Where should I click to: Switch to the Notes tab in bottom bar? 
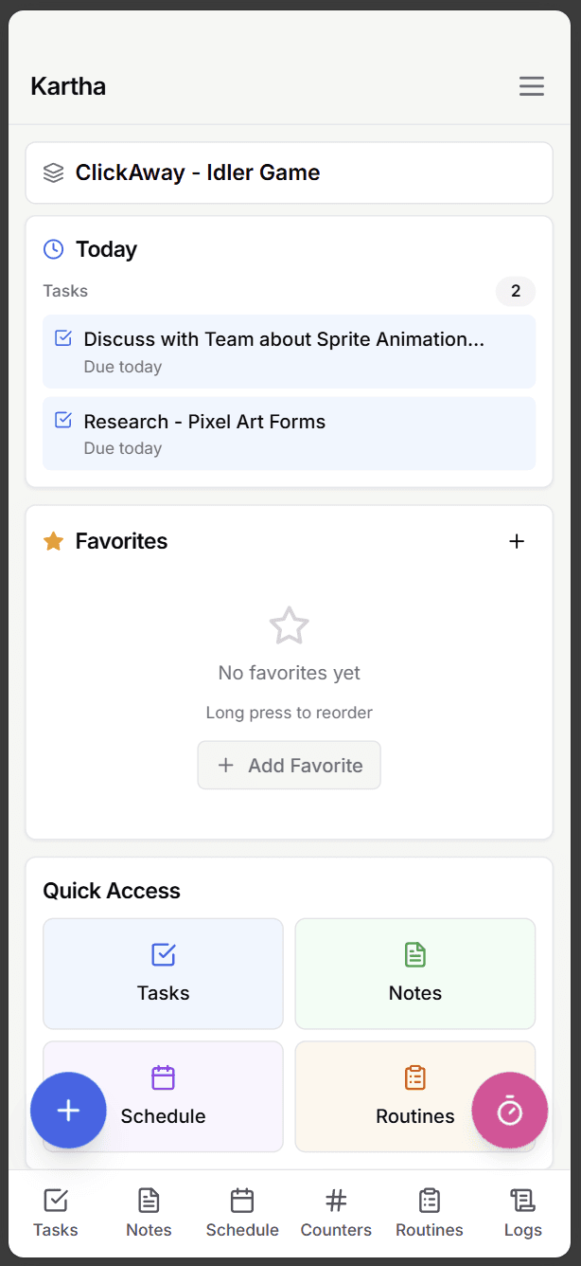pyautogui.click(x=148, y=1202)
